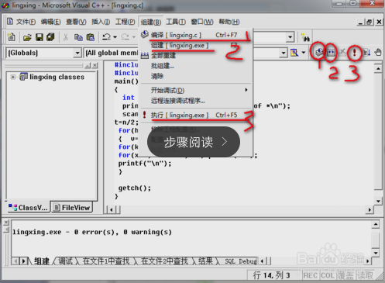Click the output pane scroll up arrow
The width and height of the screenshot is (385, 283).
(376, 225)
